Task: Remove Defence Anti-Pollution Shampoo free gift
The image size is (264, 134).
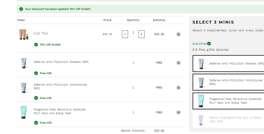Action: pos(178,63)
